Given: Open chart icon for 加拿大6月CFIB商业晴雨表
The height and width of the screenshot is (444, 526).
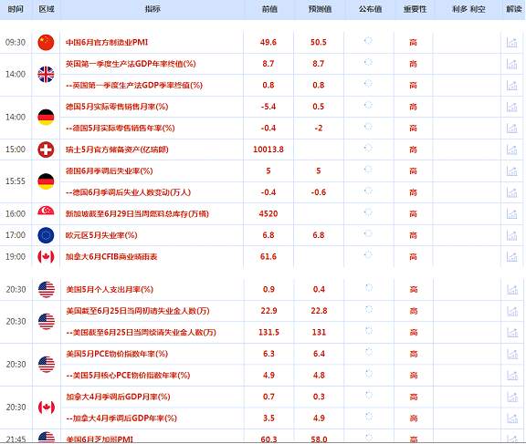Looking at the screenshot, I should point(511,257).
